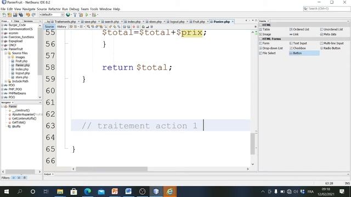Click the red record macro icon
Viewport: 351px width, 197px height.
click(x=134, y=27)
